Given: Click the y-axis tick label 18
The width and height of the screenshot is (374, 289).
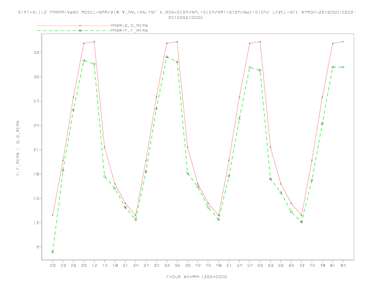Looking at the screenshot, I should (x=36, y=174).
